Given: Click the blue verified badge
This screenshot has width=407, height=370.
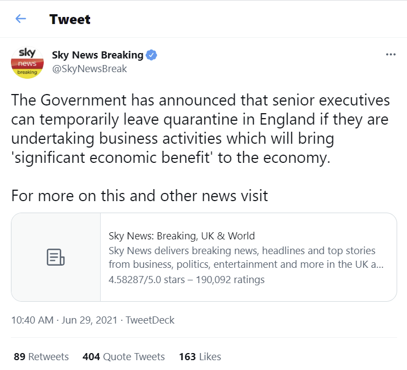Looking at the screenshot, I should point(152,55).
